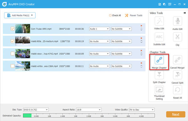
Task: Uncheck mixkit-little...25-medium.mp4 checkbox
Action: pyautogui.click(x=13, y=41)
